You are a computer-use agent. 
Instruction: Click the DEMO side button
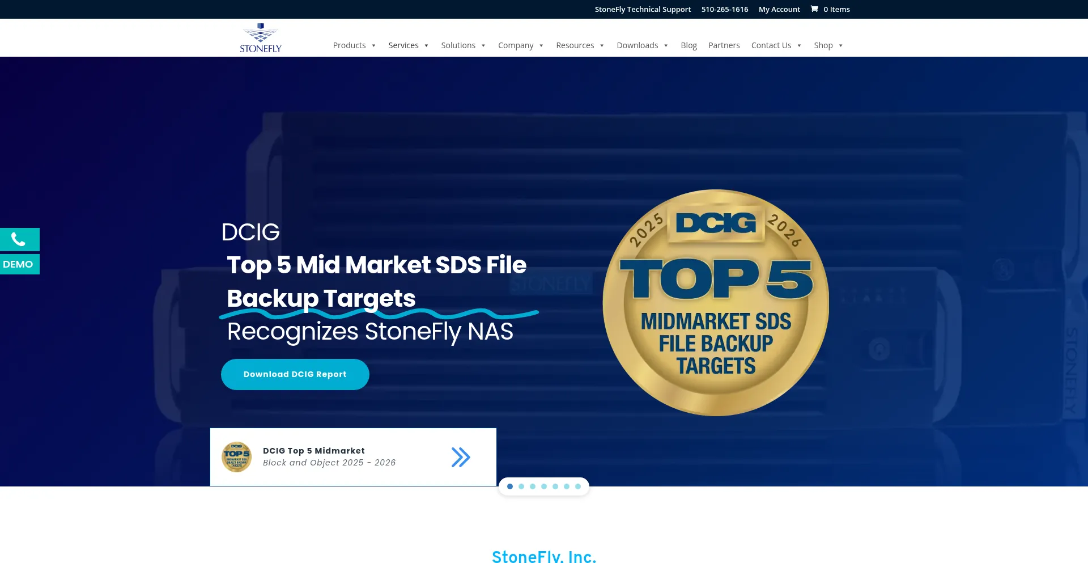pyautogui.click(x=19, y=264)
